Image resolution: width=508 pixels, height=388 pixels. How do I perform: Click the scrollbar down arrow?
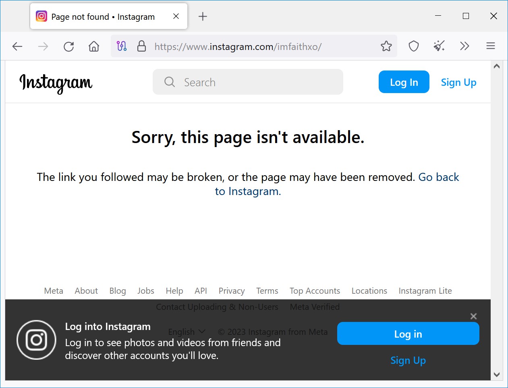point(497,375)
